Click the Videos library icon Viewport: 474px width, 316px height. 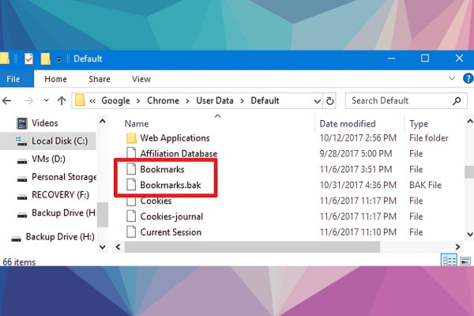[22, 123]
